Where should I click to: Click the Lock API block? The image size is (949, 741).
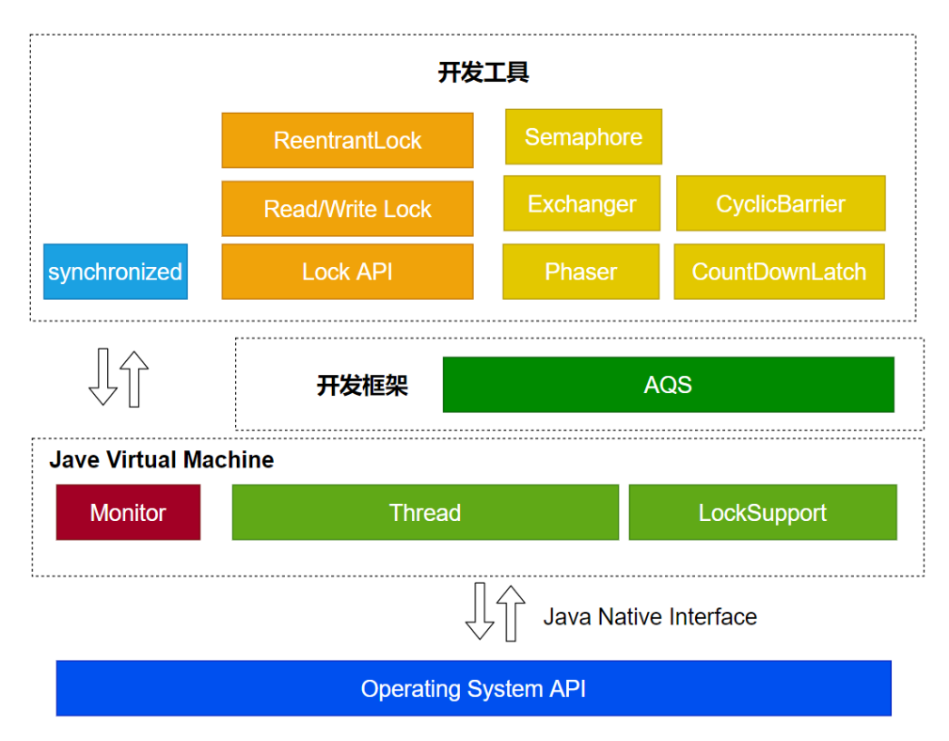click(347, 272)
